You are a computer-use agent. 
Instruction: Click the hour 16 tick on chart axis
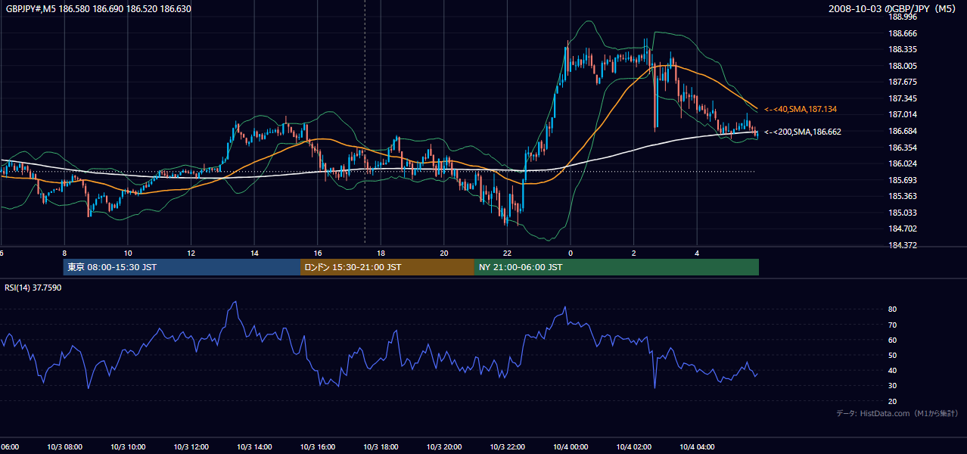click(318, 253)
